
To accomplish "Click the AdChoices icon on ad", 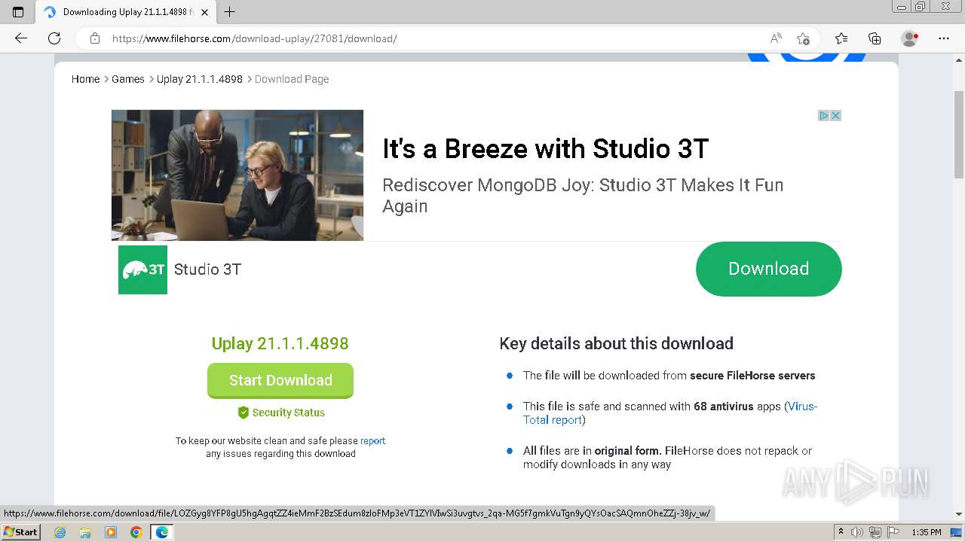I will [x=824, y=115].
